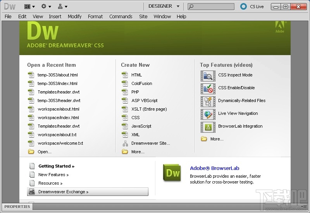This screenshot has height=213, width=310.
Task: Open the Modify menu
Action: pos(74,16)
